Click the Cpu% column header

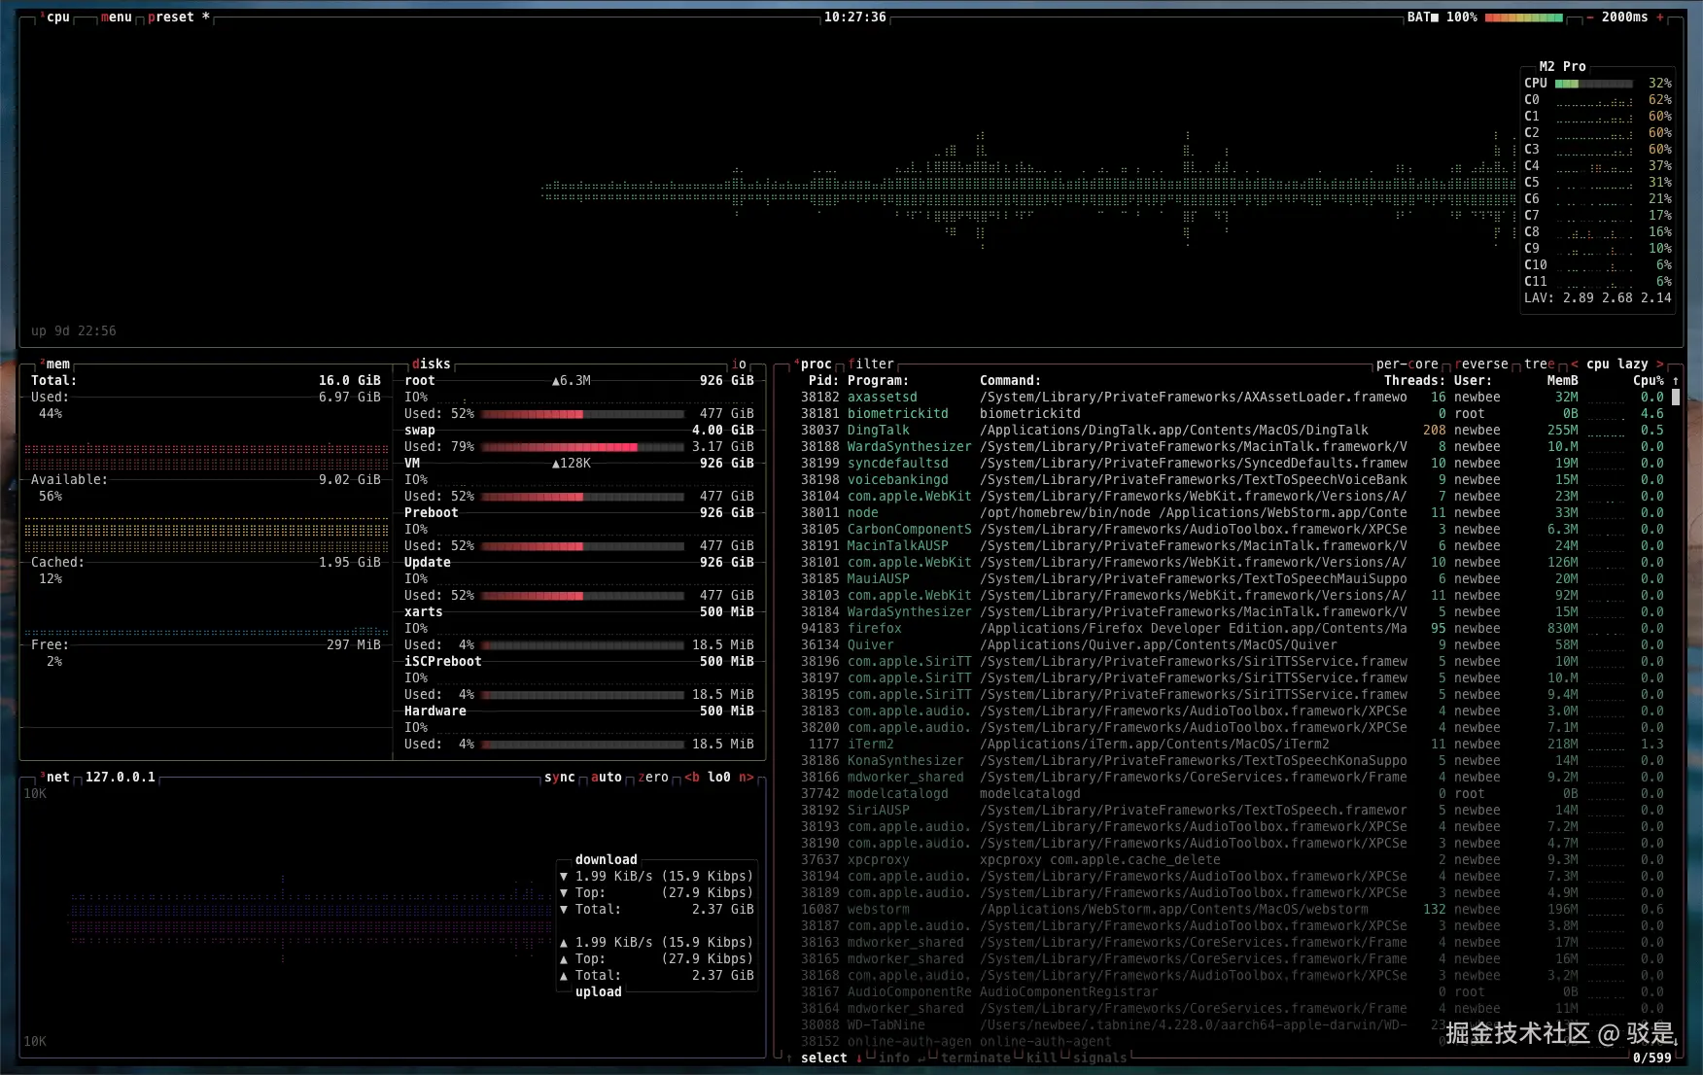point(1649,381)
